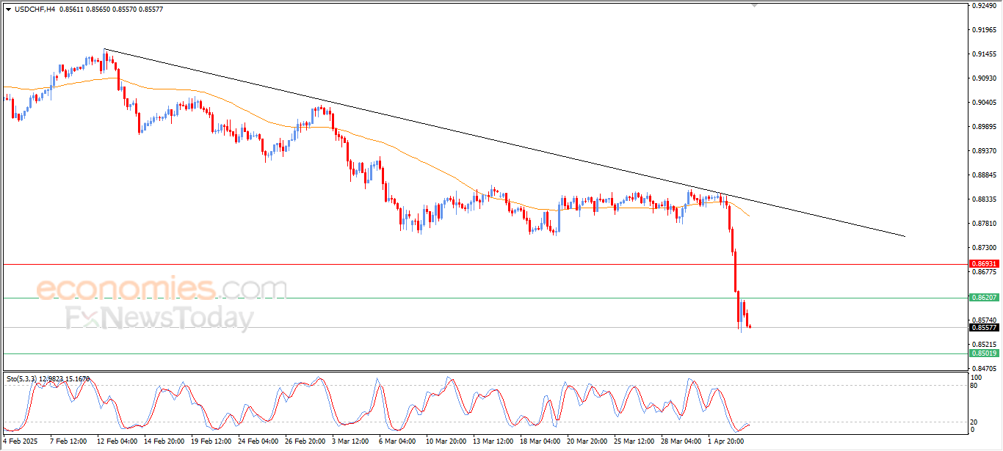The image size is (1003, 451).
Task: Click the 3 Mar 12:00 time label
Action: pyautogui.click(x=350, y=441)
